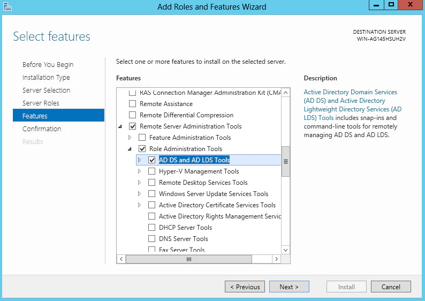Collapse Remote Server Administration Tools tree
The height and width of the screenshot is (301, 425).
click(120, 126)
